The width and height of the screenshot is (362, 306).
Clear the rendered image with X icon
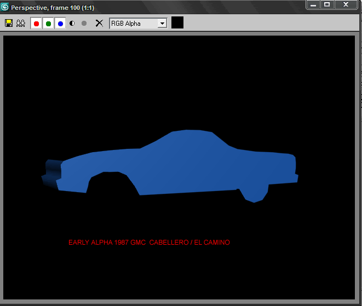pos(99,24)
